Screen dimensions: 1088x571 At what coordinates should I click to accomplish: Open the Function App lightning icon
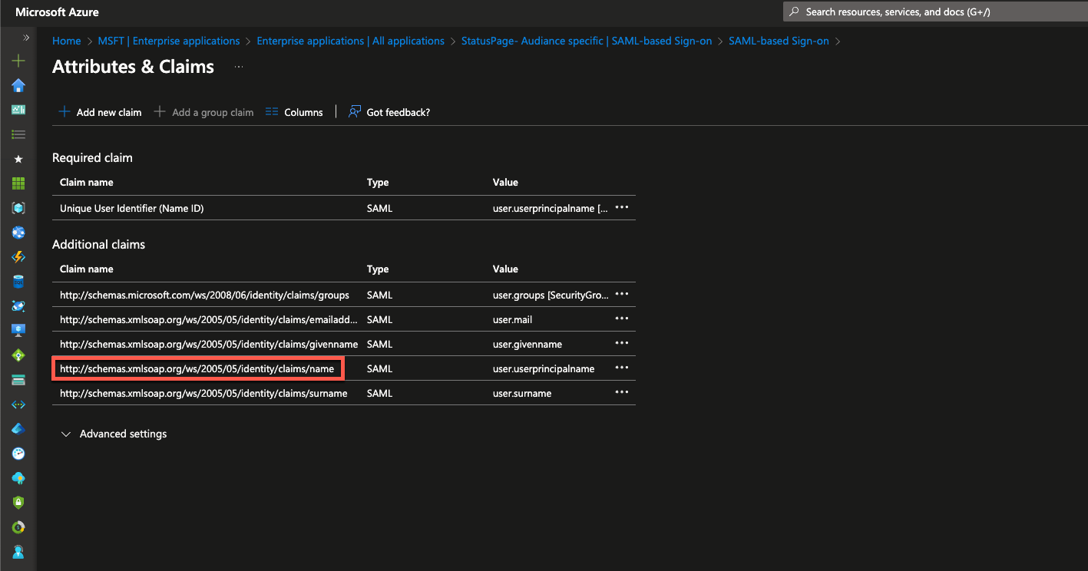point(18,257)
